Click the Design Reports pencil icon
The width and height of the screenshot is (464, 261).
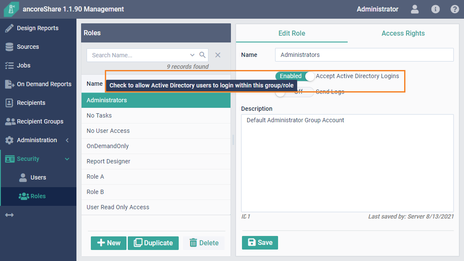(x=9, y=28)
